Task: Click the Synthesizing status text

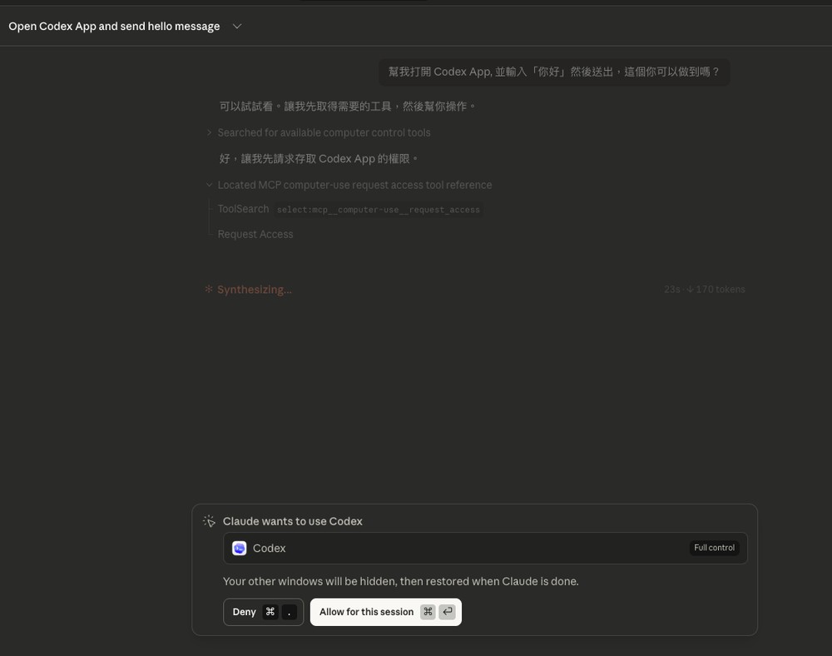Action: pos(254,289)
